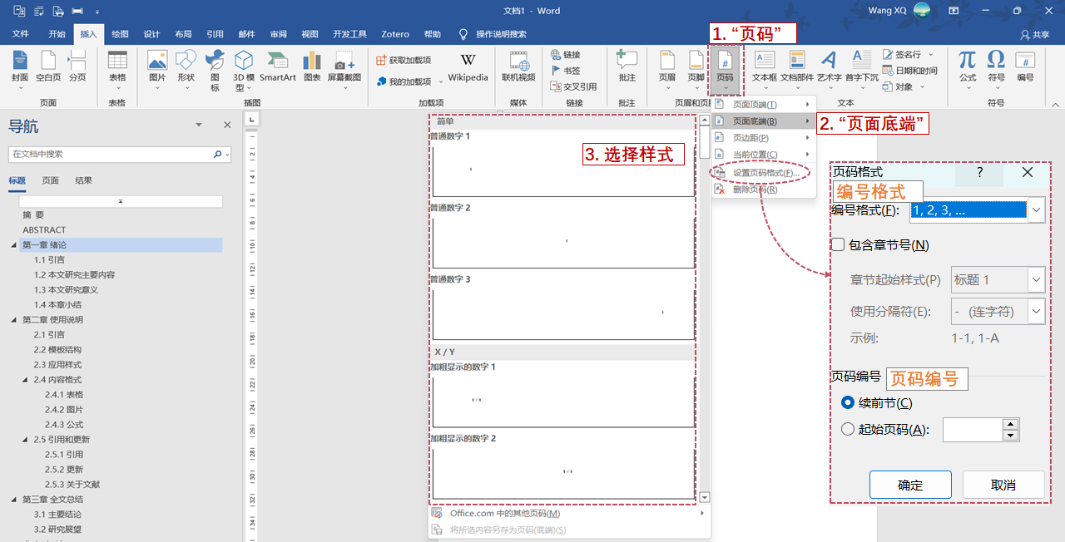Click 取消 button in dialog

coord(1003,485)
